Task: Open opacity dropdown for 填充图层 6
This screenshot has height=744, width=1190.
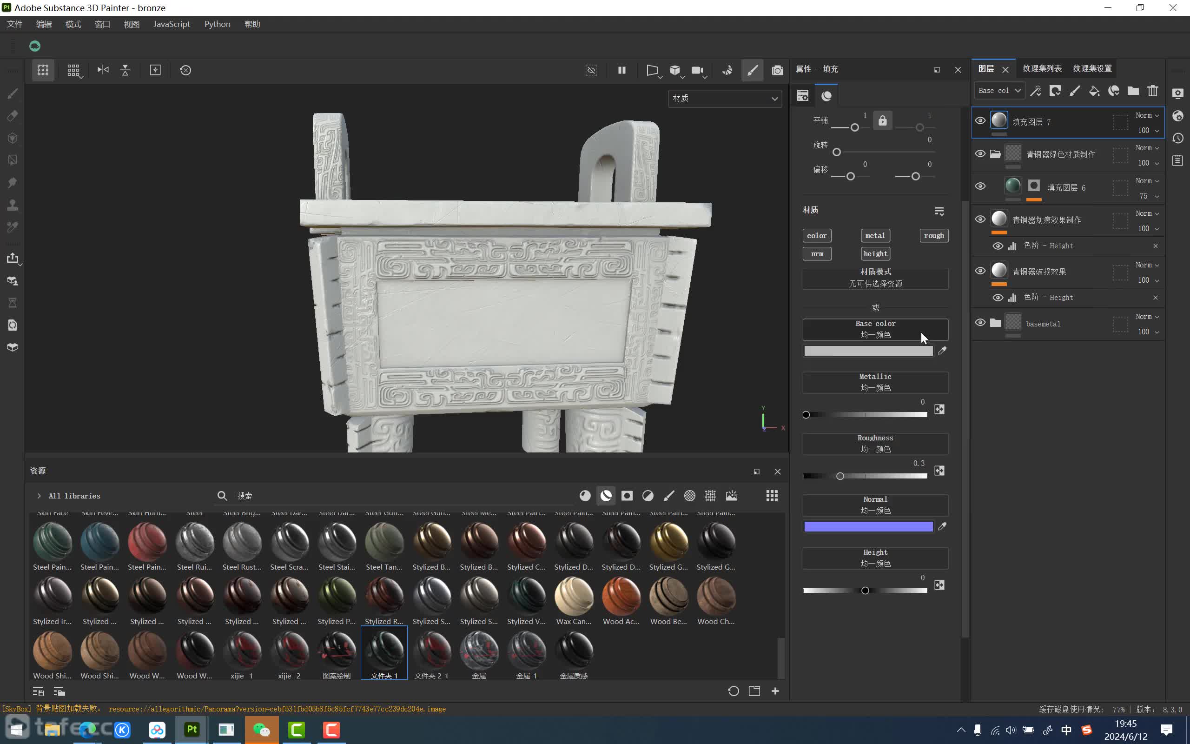Action: click(1150, 196)
